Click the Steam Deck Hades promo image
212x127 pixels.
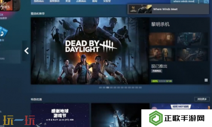(x=10, y=5)
